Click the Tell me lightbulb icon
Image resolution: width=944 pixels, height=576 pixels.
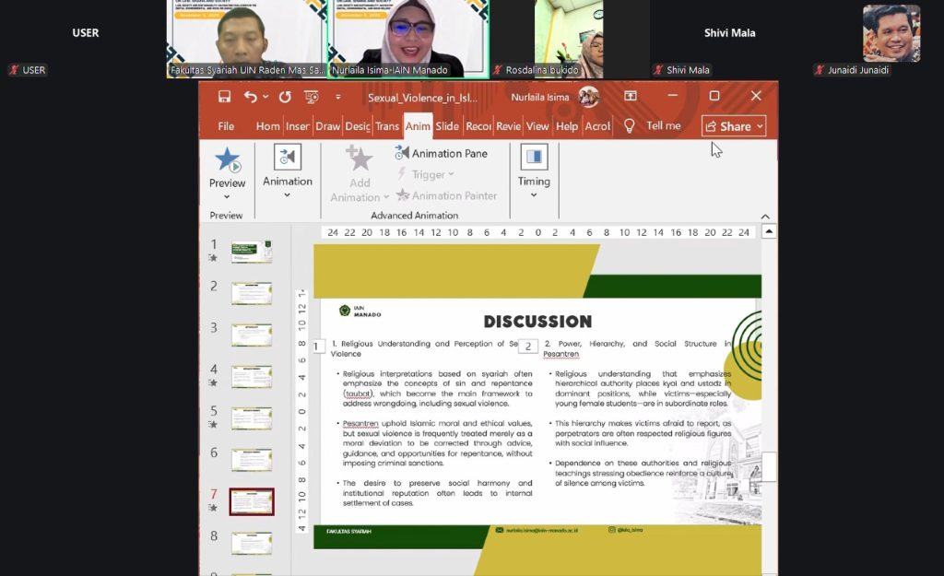pyautogui.click(x=630, y=126)
